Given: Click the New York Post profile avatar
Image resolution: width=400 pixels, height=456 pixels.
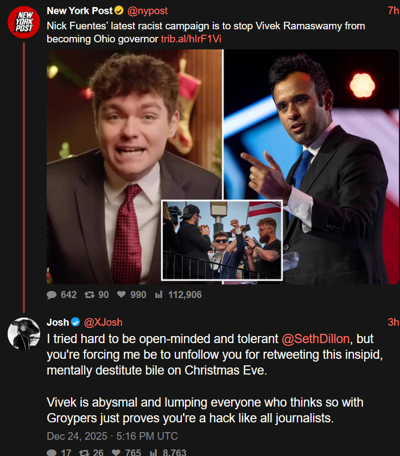Looking at the screenshot, I should tap(23, 22).
